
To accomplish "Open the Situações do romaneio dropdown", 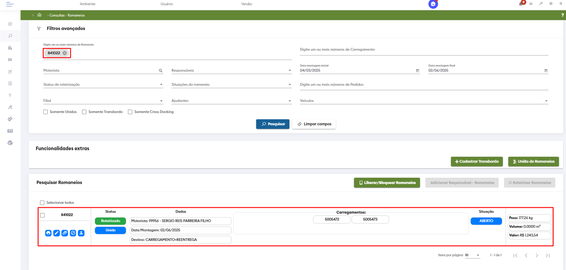I will tap(231, 84).
